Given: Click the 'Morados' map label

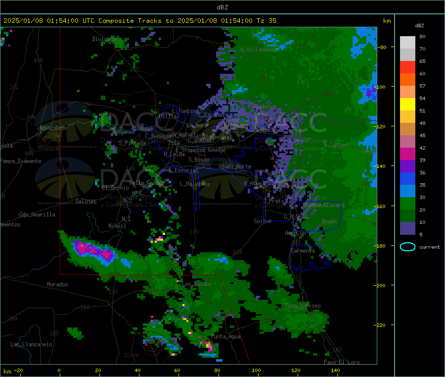Looking at the screenshot, I should coord(57,284).
